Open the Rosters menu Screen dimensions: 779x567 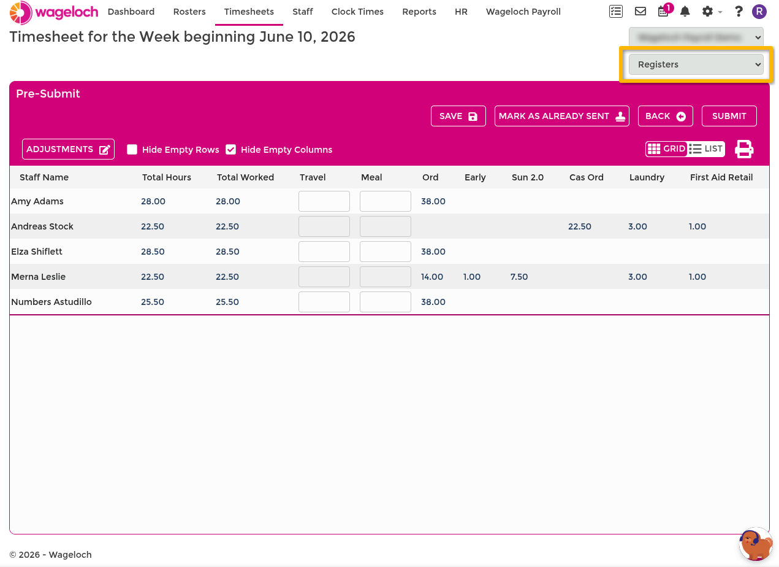pyautogui.click(x=189, y=12)
